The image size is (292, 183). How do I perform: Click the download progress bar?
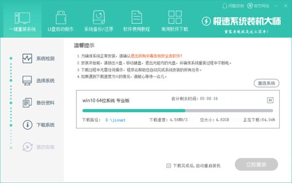coord(178,111)
